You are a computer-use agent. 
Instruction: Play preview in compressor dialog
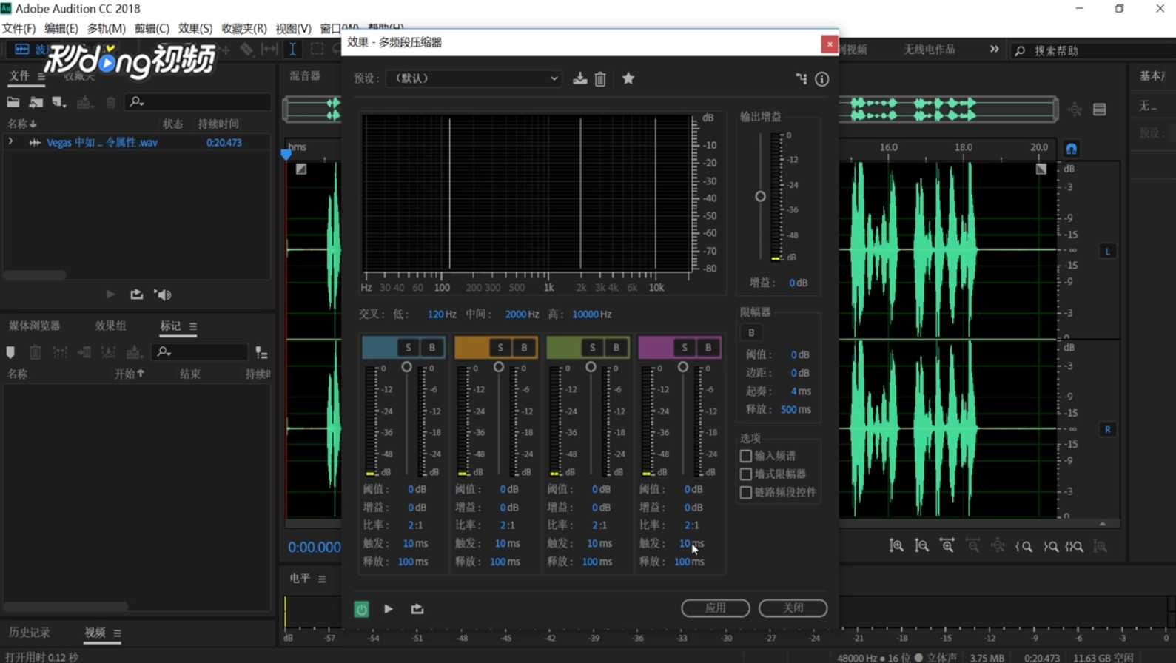tap(389, 608)
